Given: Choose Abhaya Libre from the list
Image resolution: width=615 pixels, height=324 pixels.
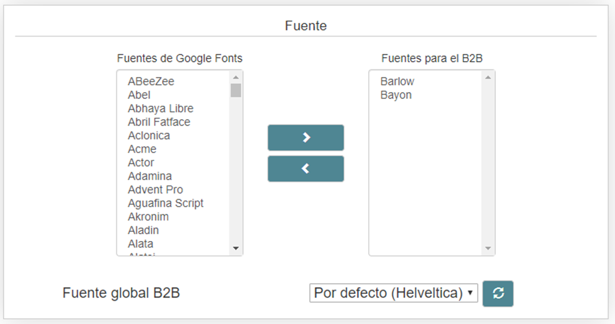Looking at the screenshot, I should tap(160, 109).
